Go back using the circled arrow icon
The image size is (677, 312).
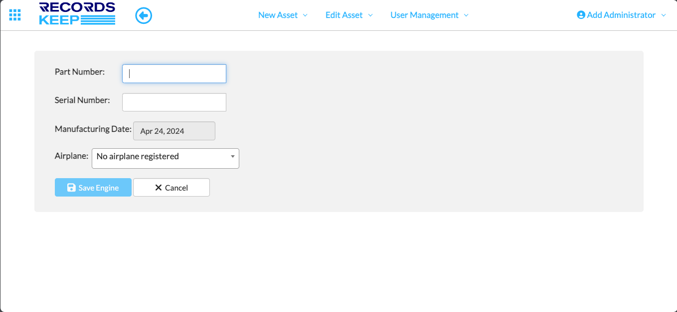pos(144,16)
